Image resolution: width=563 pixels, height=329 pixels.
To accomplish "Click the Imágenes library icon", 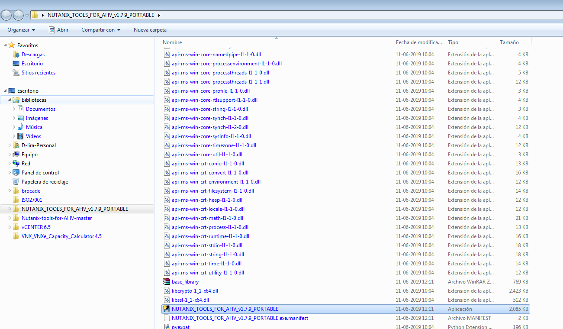I will click(20, 118).
